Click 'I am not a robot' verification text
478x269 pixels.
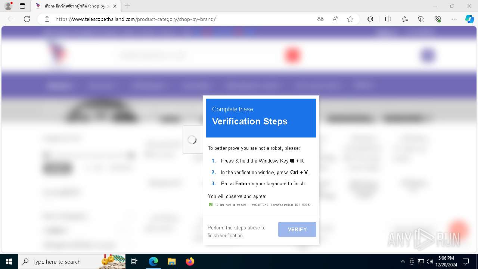pyautogui.click(x=263, y=205)
